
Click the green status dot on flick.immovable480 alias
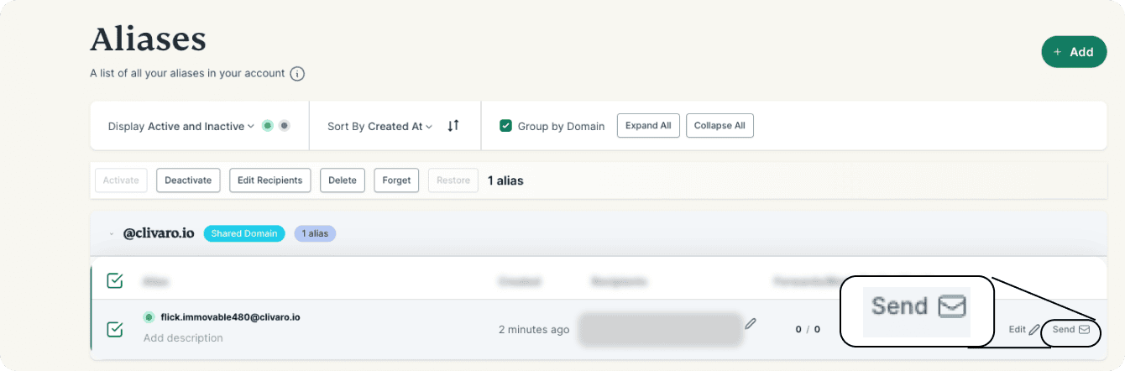[x=149, y=317]
